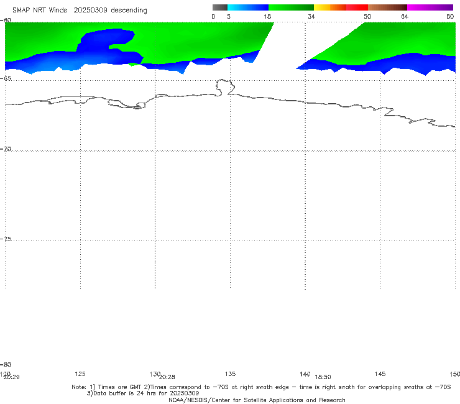Image resolution: width=460 pixels, height=404 pixels.
Task: Click the longitude label 145
Action: (380, 374)
